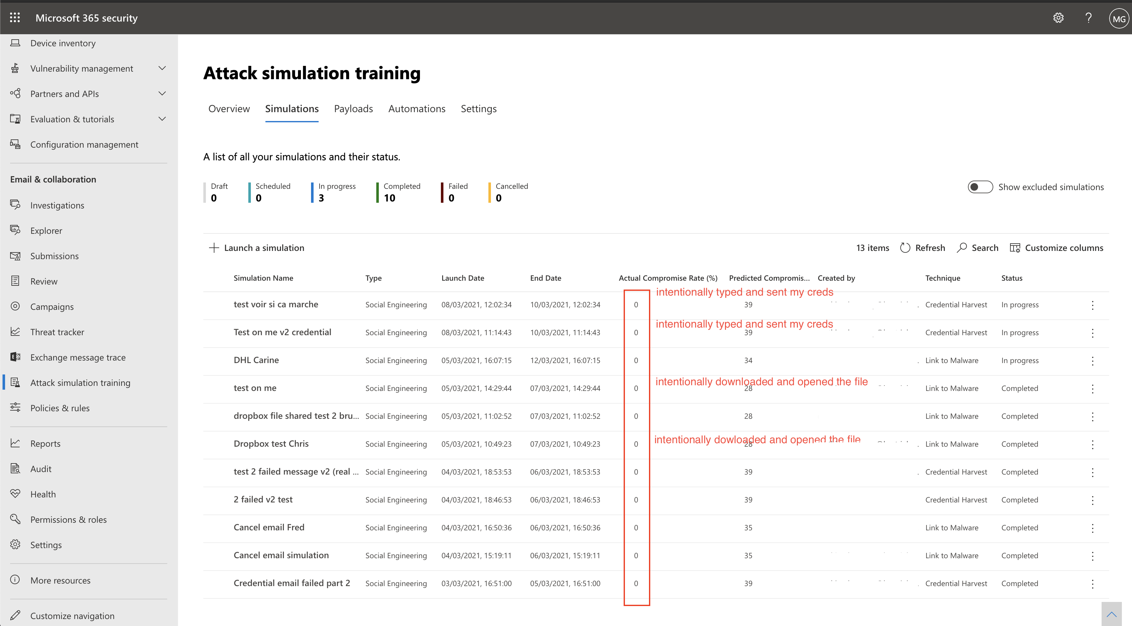Switch to the Payloads tab
1132x626 pixels.
tap(353, 109)
